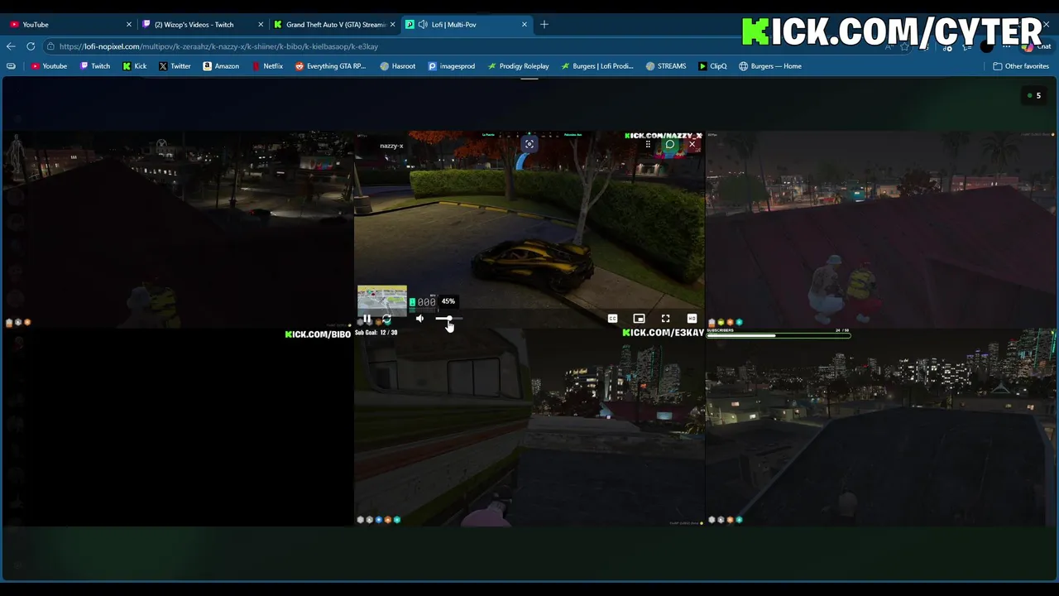Click the nazzy-x streamer name label

click(x=391, y=146)
